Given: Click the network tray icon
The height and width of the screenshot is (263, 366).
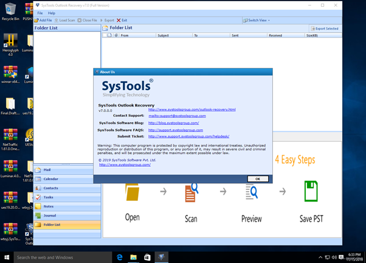Looking at the screenshot, I should click(328, 258).
